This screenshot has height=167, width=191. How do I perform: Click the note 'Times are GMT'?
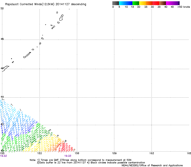[x=50, y=160]
